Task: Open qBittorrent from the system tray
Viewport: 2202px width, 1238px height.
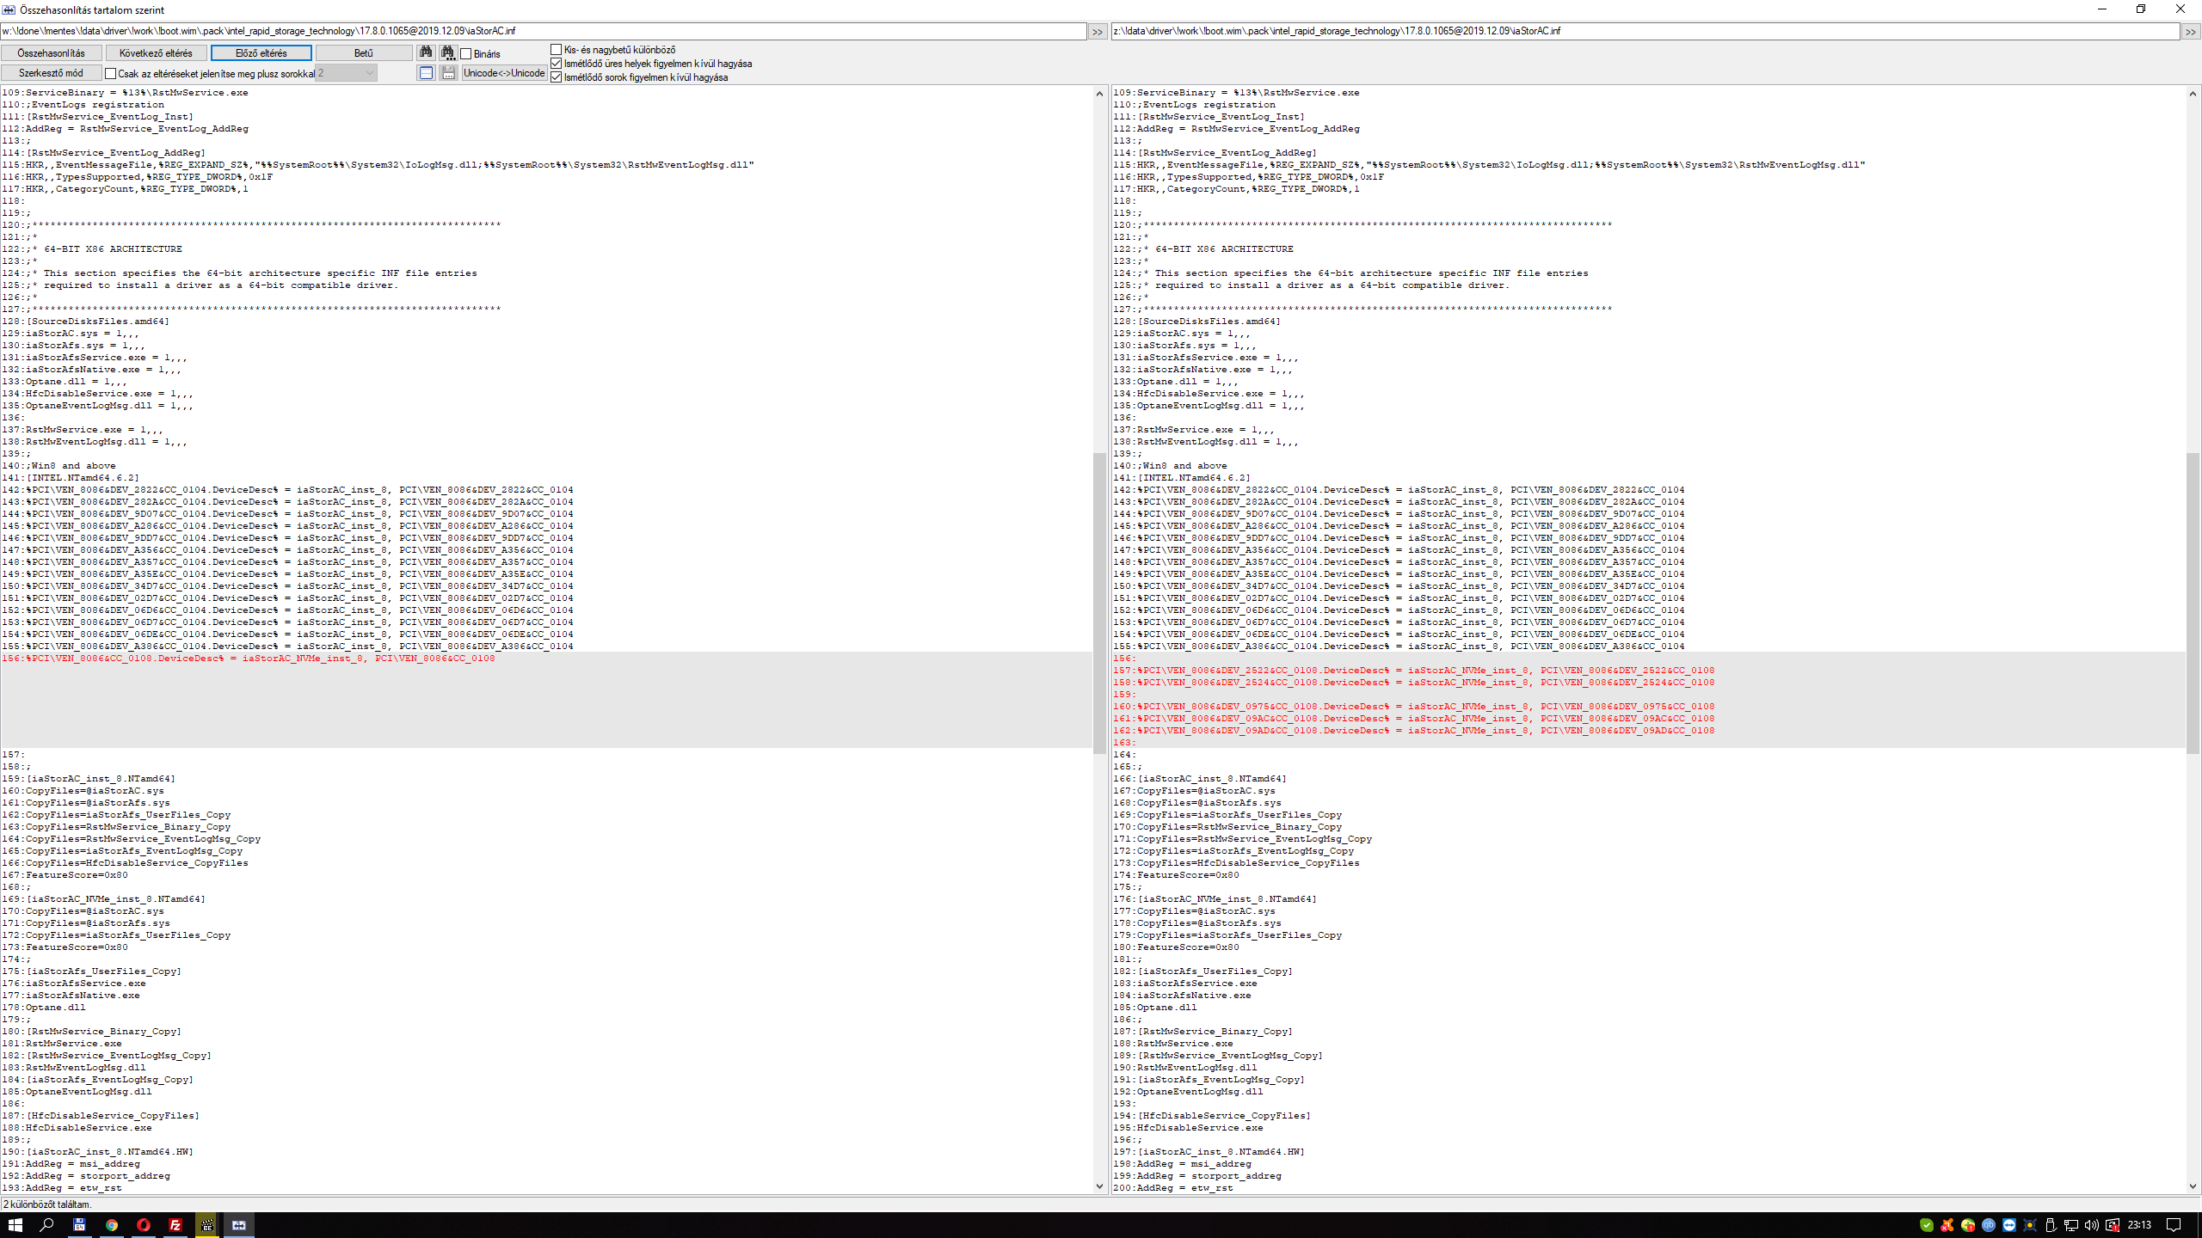Action: [x=1989, y=1225]
